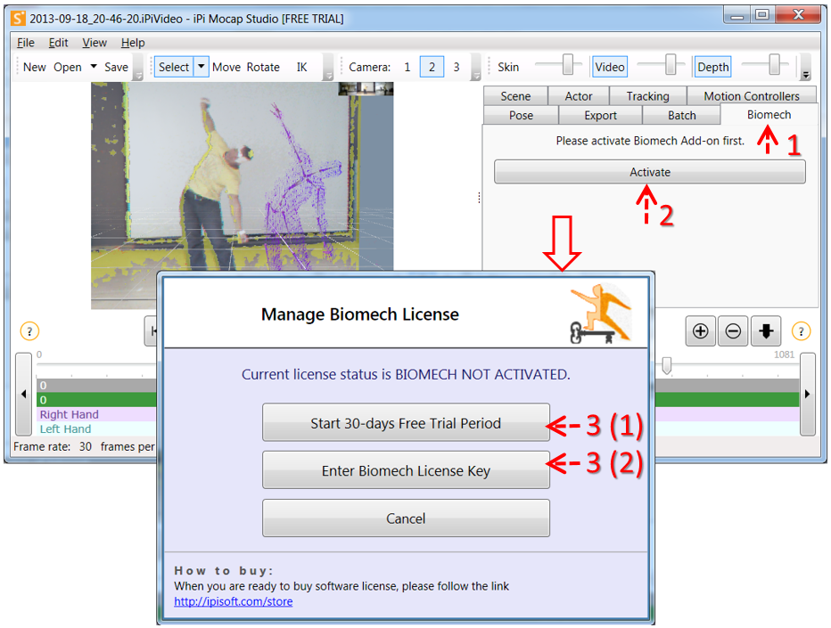
Task: Select the Left Hand timeline track
Action: coord(418,428)
